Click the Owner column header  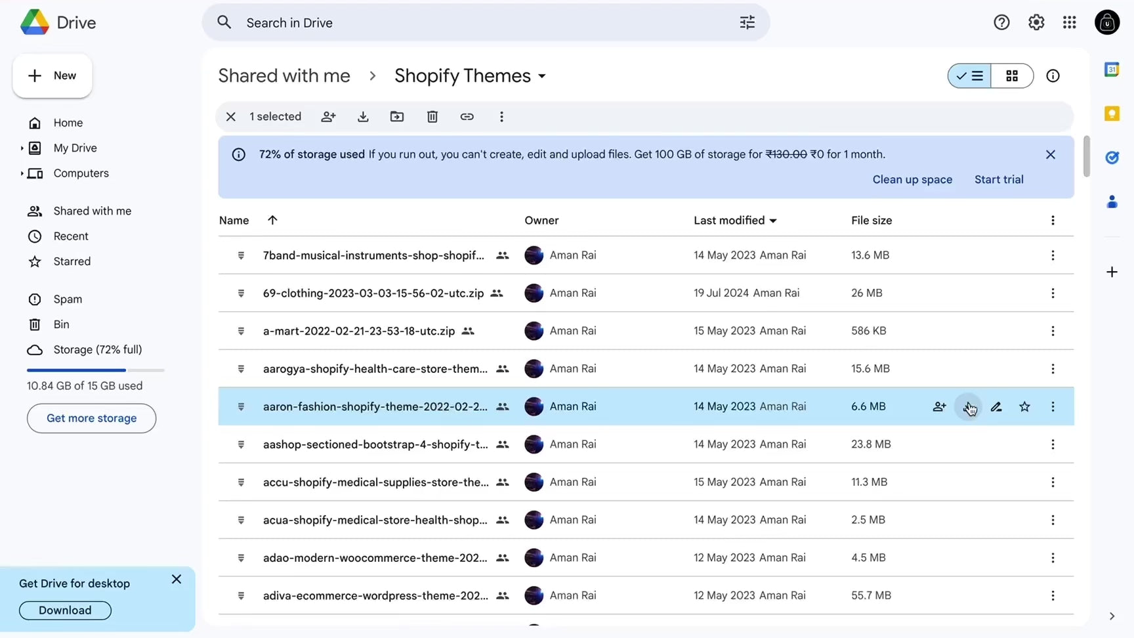point(541,221)
